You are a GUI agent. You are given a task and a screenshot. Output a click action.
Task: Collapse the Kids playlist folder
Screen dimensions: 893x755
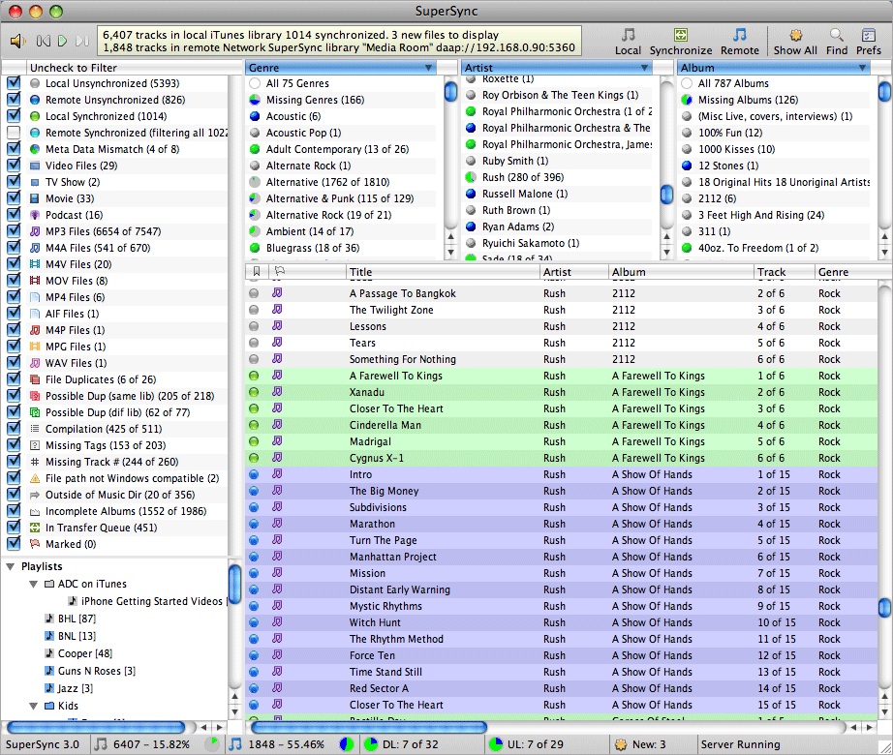(34, 706)
